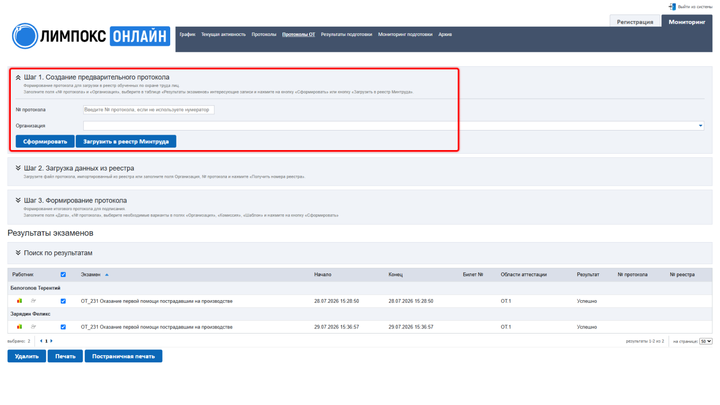This screenshot has height=405, width=720.
Task: Go to Протоколы menu item
Action: pyautogui.click(x=264, y=34)
